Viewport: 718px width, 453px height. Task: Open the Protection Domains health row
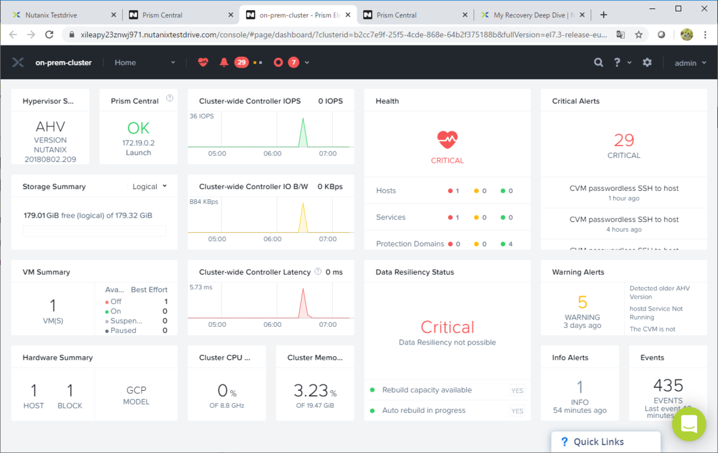pyautogui.click(x=447, y=244)
